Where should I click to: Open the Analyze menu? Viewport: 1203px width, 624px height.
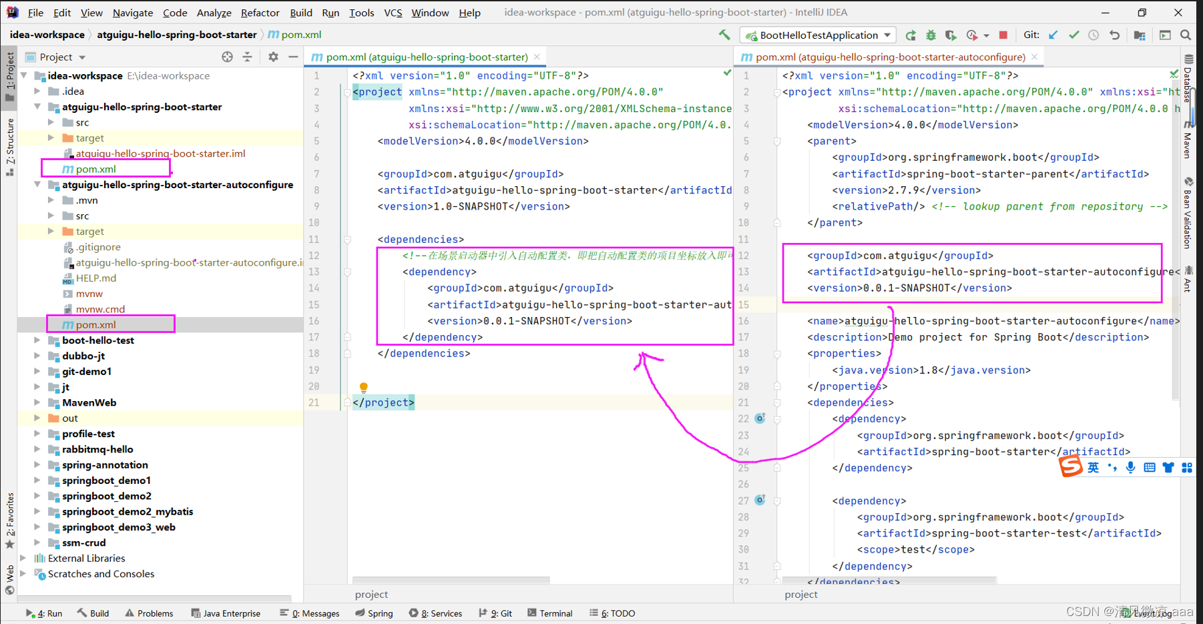pos(214,13)
